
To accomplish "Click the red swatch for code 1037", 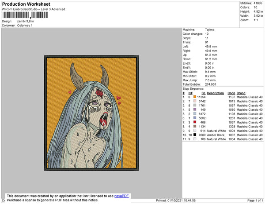I will pos(195,122).
